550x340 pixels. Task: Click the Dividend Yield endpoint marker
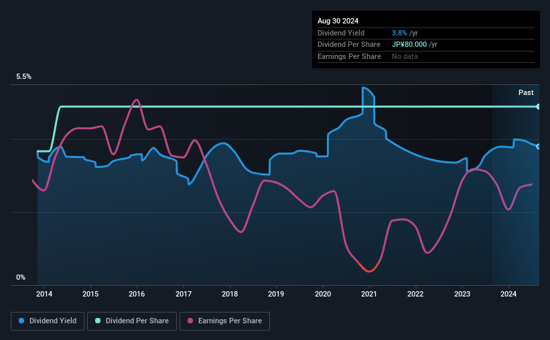click(538, 146)
